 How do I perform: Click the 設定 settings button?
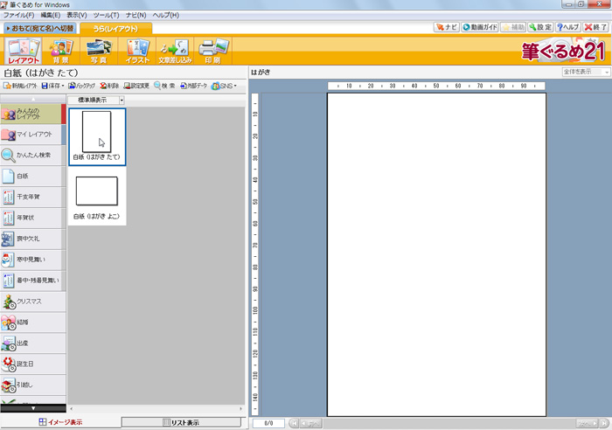tap(539, 28)
